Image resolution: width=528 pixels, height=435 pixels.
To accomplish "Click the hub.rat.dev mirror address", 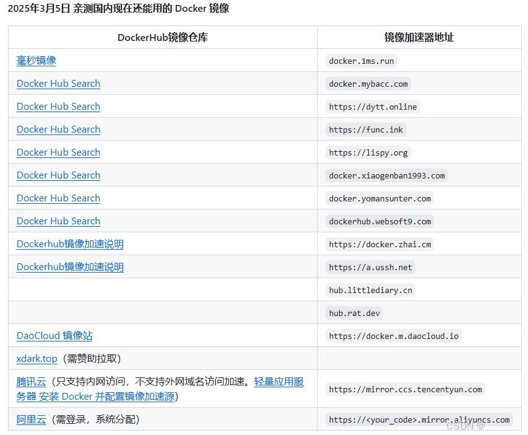I will [x=355, y=313].
